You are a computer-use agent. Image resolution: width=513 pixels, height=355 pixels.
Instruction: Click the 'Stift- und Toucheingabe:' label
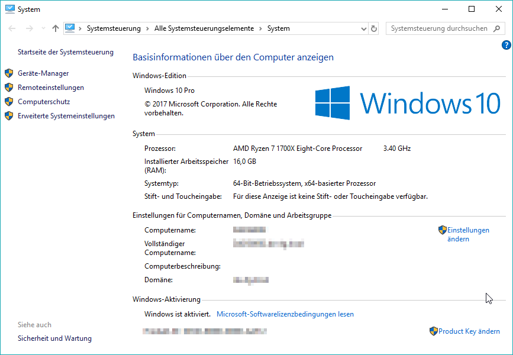183,196
